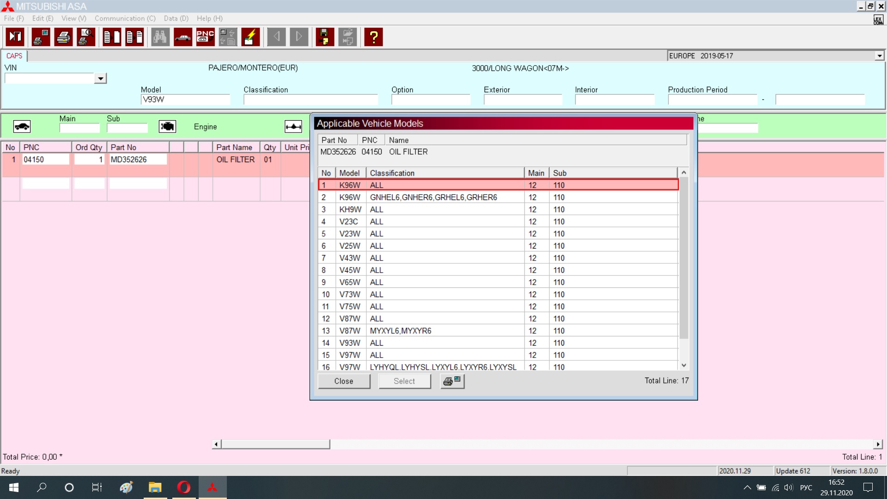Click the printer toolbar icon
Screen dimensions: 887x499
click(x=63, y=37)
